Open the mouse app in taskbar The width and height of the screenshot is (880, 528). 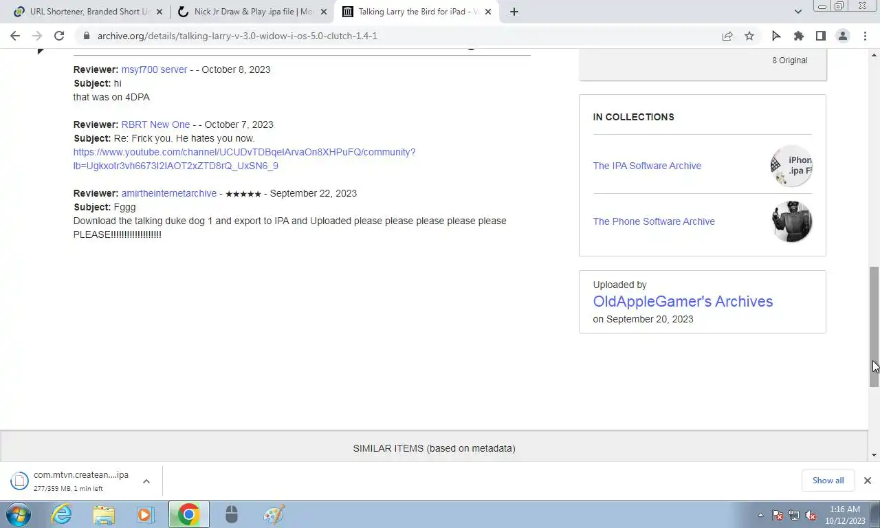(x=232, y=514)
